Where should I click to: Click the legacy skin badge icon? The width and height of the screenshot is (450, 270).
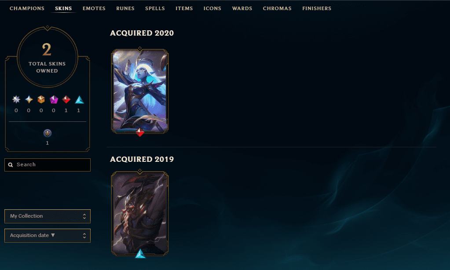[x=48, y=133]
